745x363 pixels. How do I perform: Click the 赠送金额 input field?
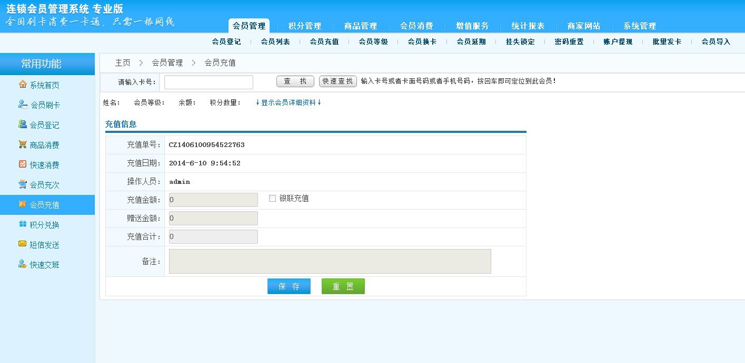213,218
